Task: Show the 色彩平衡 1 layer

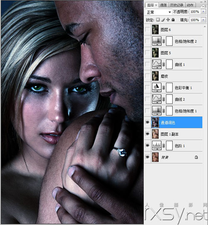Action: [x=147, y=88]
